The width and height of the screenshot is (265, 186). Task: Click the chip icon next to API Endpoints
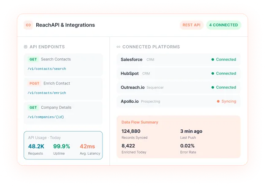click(25, 47)
